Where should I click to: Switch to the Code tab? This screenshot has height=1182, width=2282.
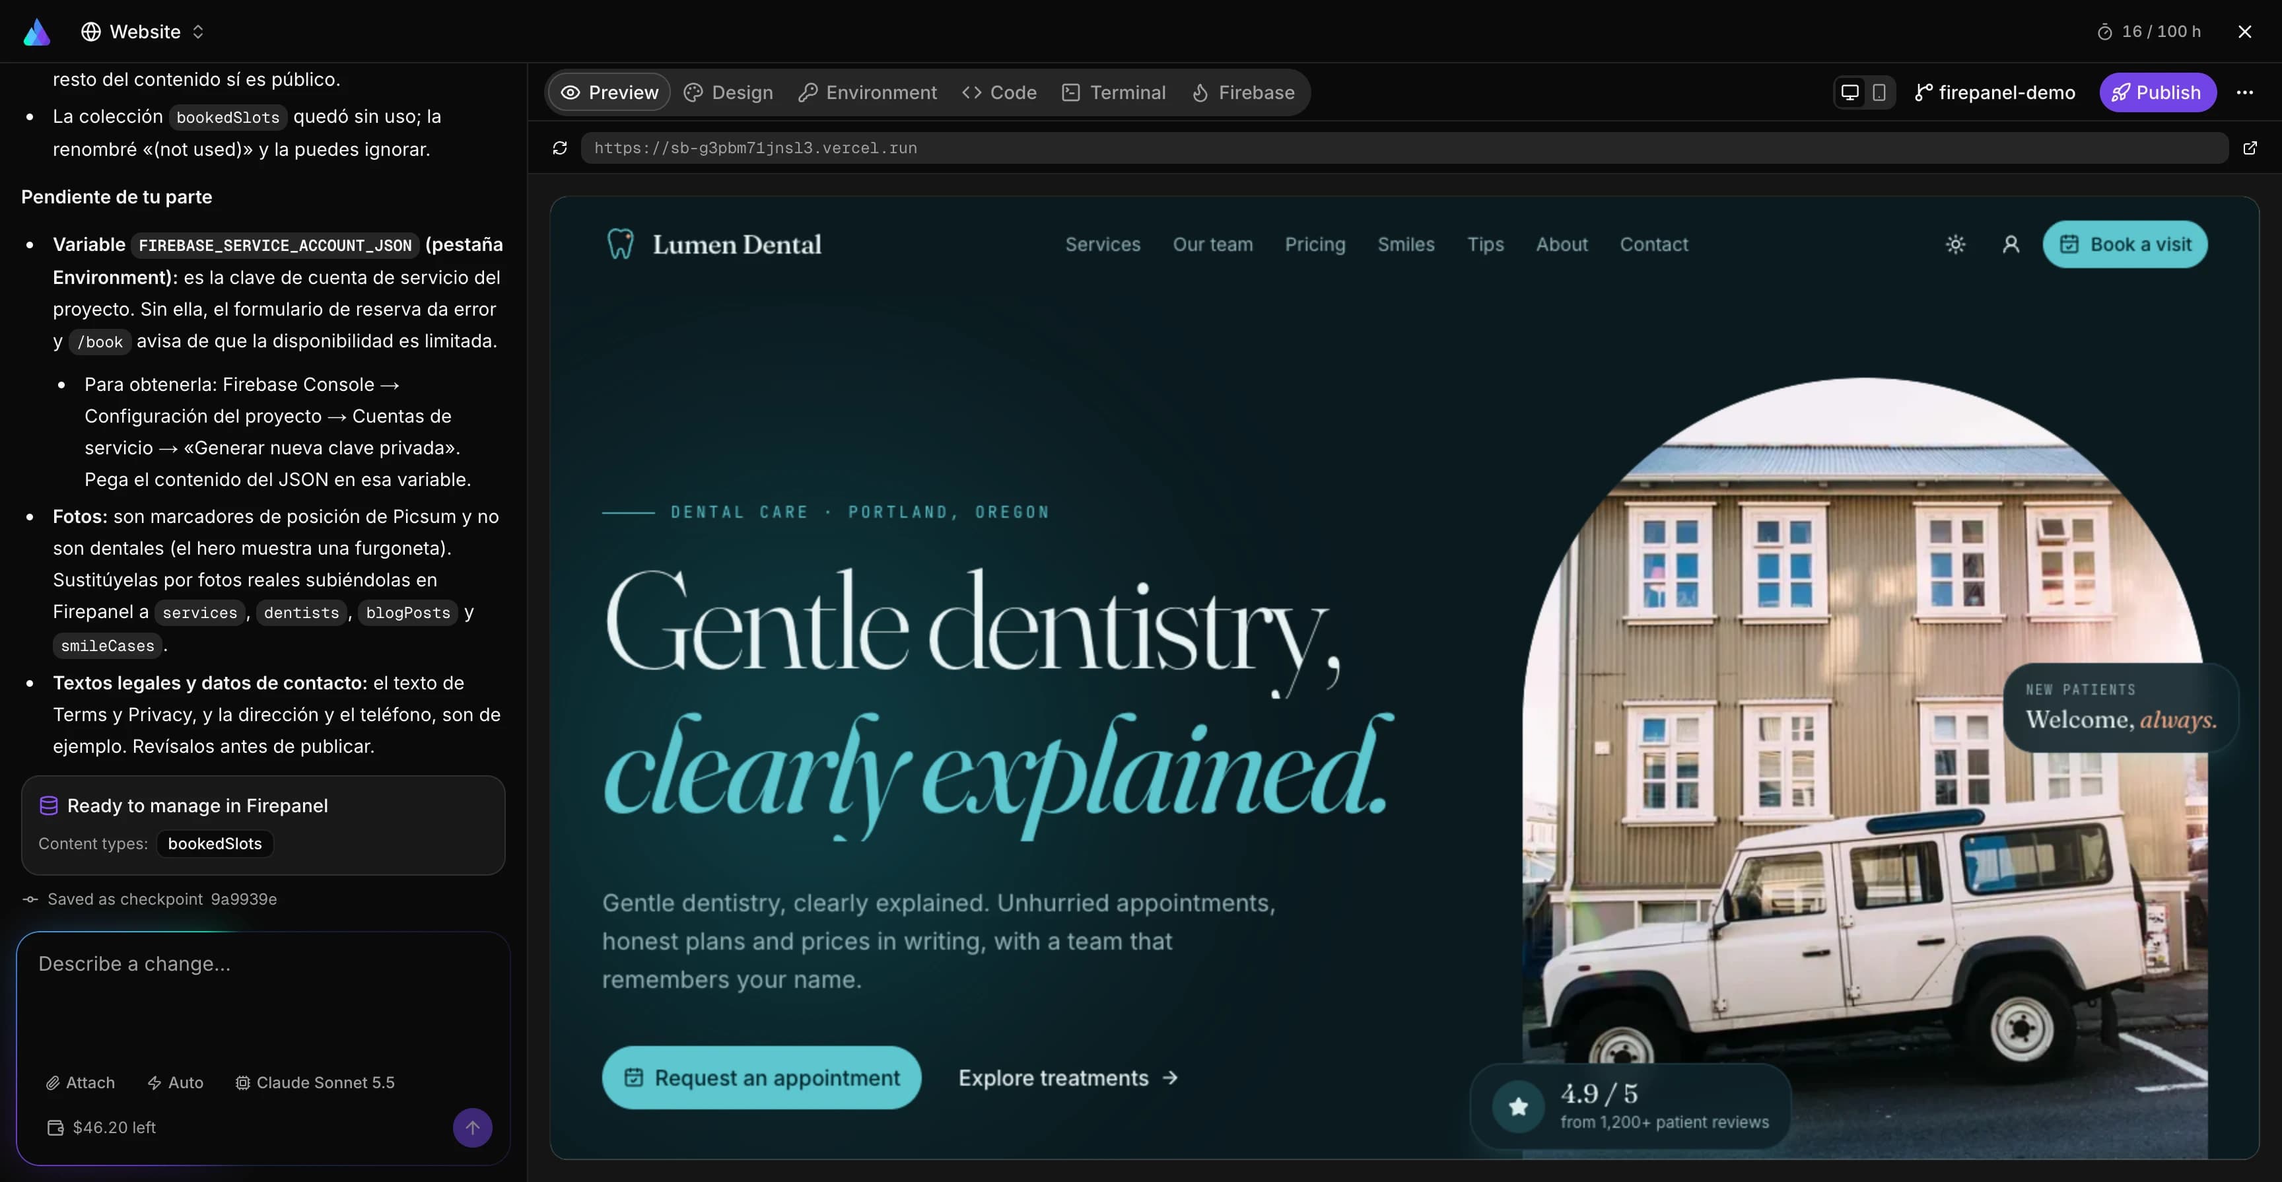click(x=999, y=92)
